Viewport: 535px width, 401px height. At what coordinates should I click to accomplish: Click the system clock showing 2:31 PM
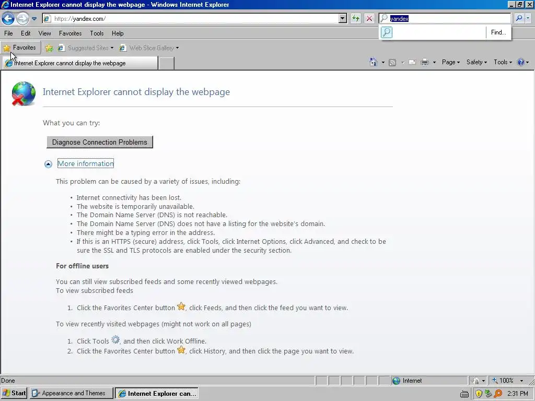[517, 394]
